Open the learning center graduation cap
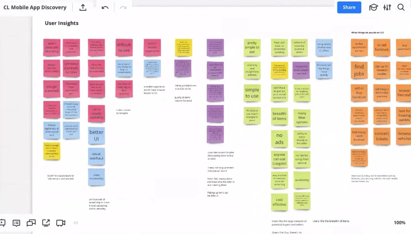The width and height of the screenshot is (411, 234). [374, 7]
